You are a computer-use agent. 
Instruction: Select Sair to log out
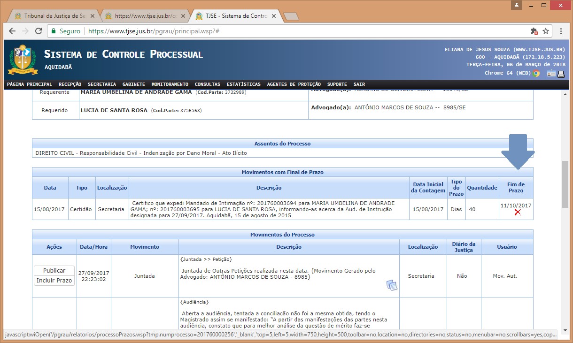(x=359, y=84)
